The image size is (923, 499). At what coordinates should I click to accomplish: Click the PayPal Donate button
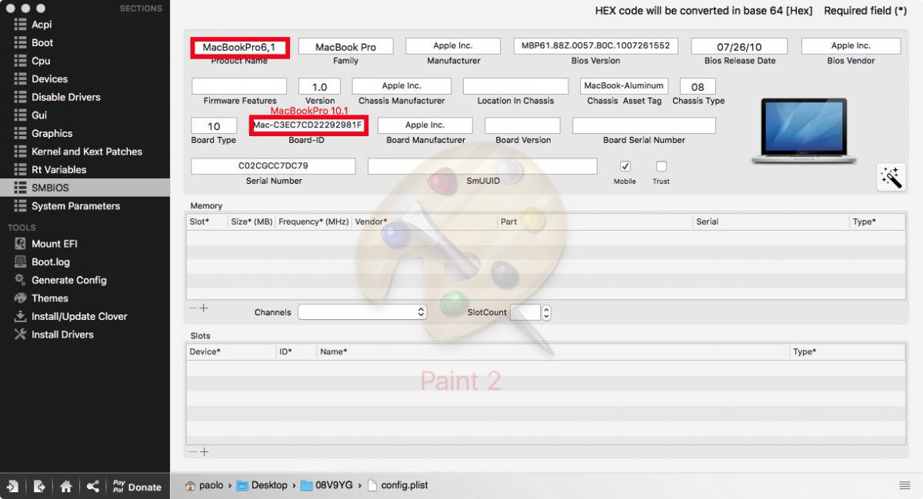click(137, 486)
